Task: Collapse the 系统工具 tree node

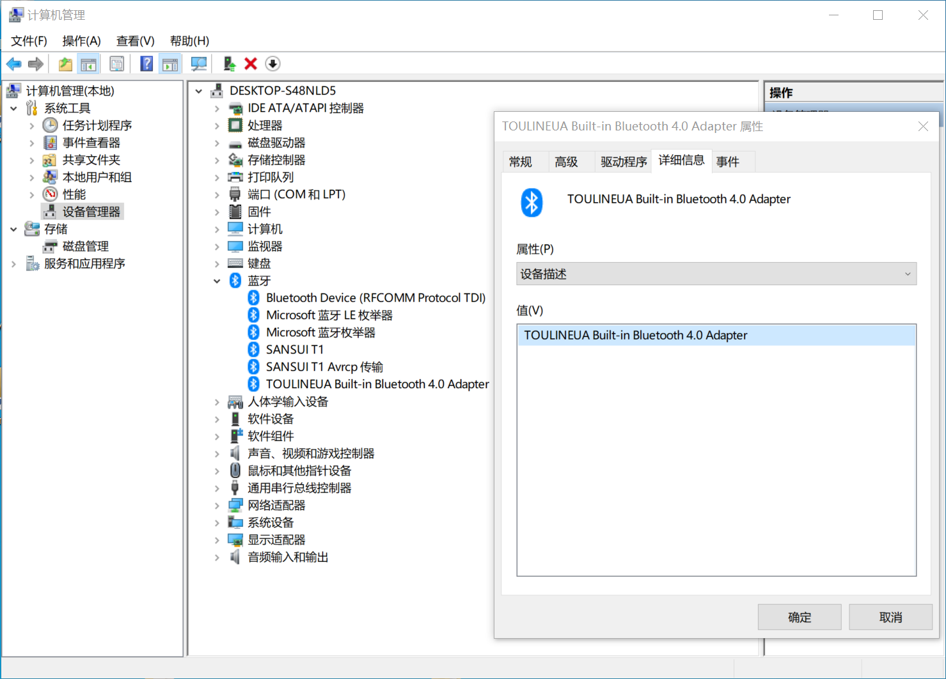Action: [x=13, y=108]
